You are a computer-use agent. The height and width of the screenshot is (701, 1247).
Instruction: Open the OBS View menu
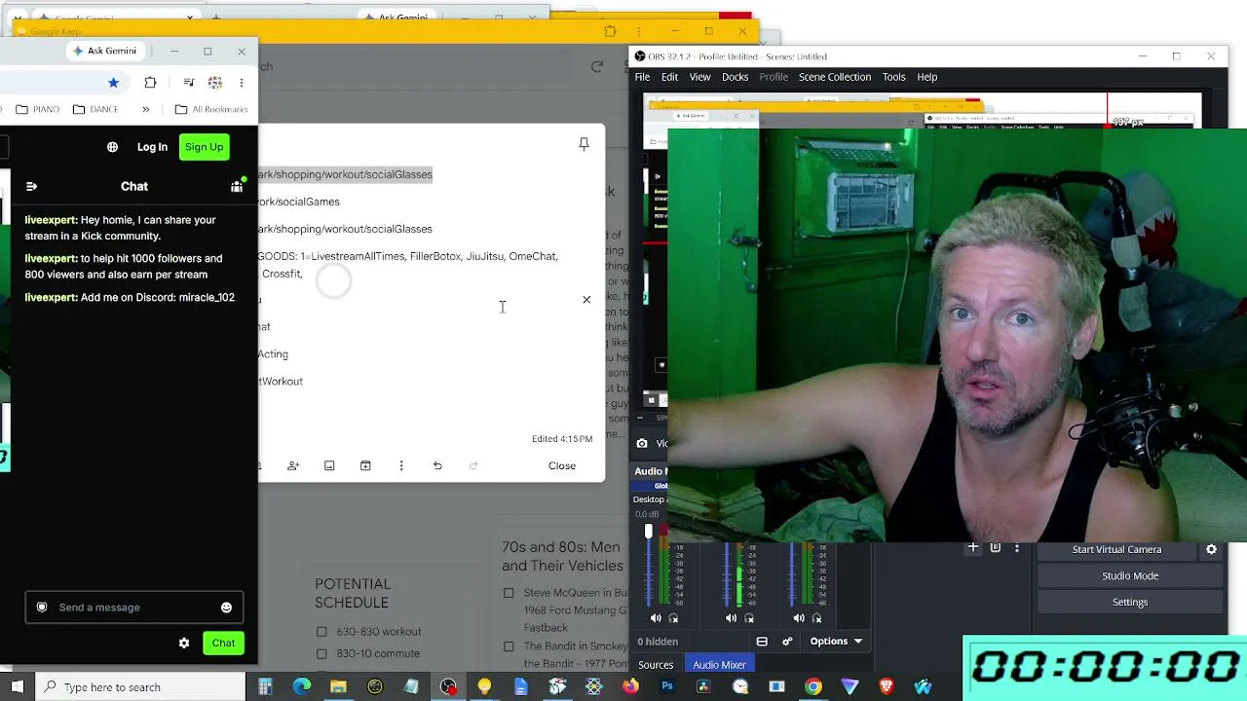700,77
